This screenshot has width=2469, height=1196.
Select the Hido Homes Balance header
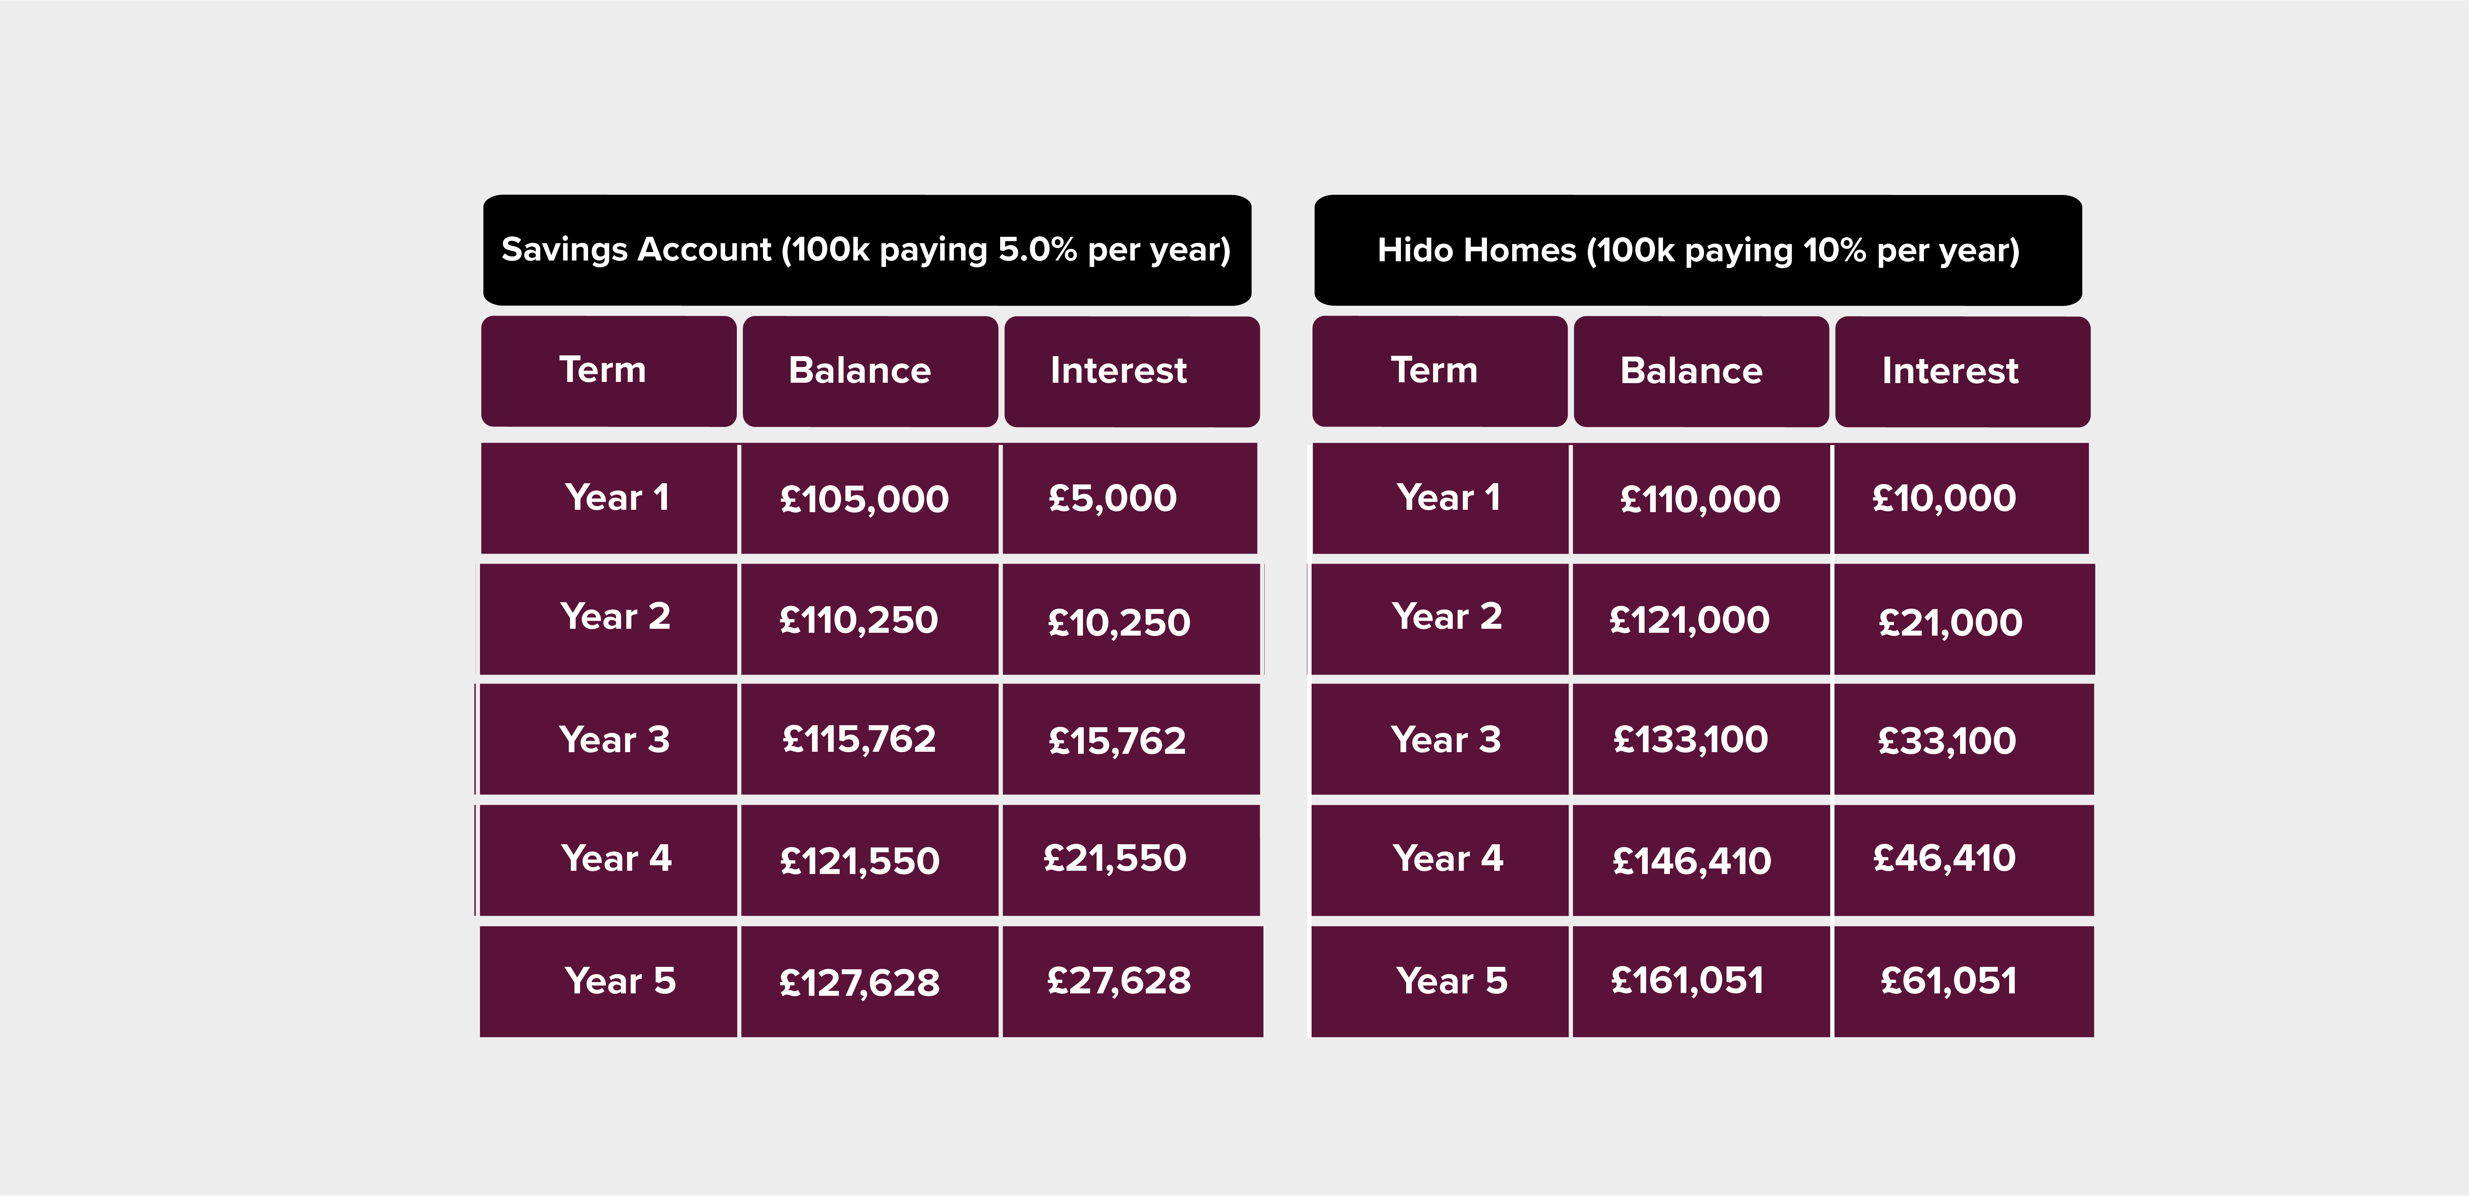tap(1701, 371)
